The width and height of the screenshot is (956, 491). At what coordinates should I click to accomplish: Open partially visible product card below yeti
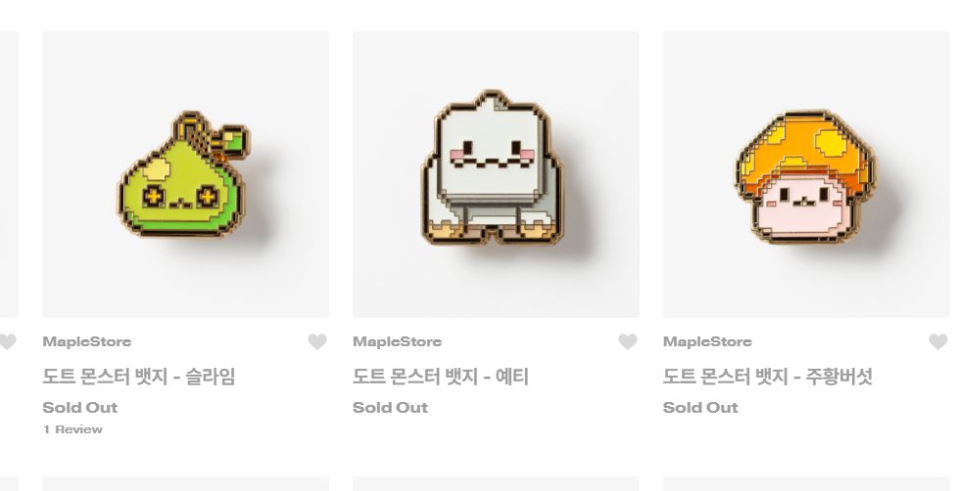click(x=496, y=484)
